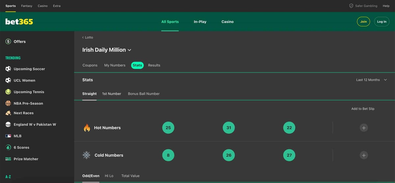395x183 pixels.
Task: Click the Join button
Action: click(363, 22)
